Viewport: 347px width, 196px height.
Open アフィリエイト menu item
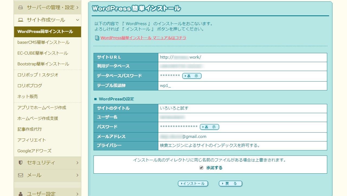[x=47, y=140]
